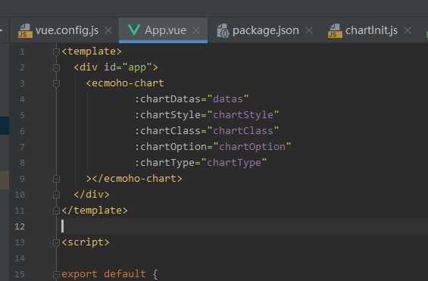Switch to the vue.config.js tab

[x=67, y=30]
